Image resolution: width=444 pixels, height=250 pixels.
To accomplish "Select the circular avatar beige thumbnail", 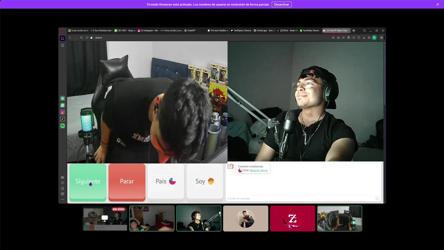I will point(246,218).
